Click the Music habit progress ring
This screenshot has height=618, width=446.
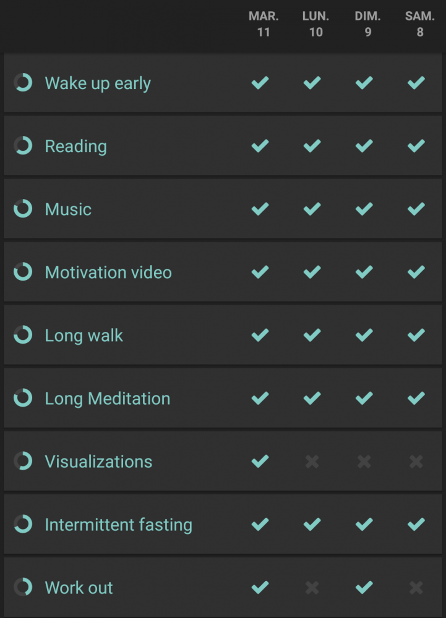coord(23,209)
